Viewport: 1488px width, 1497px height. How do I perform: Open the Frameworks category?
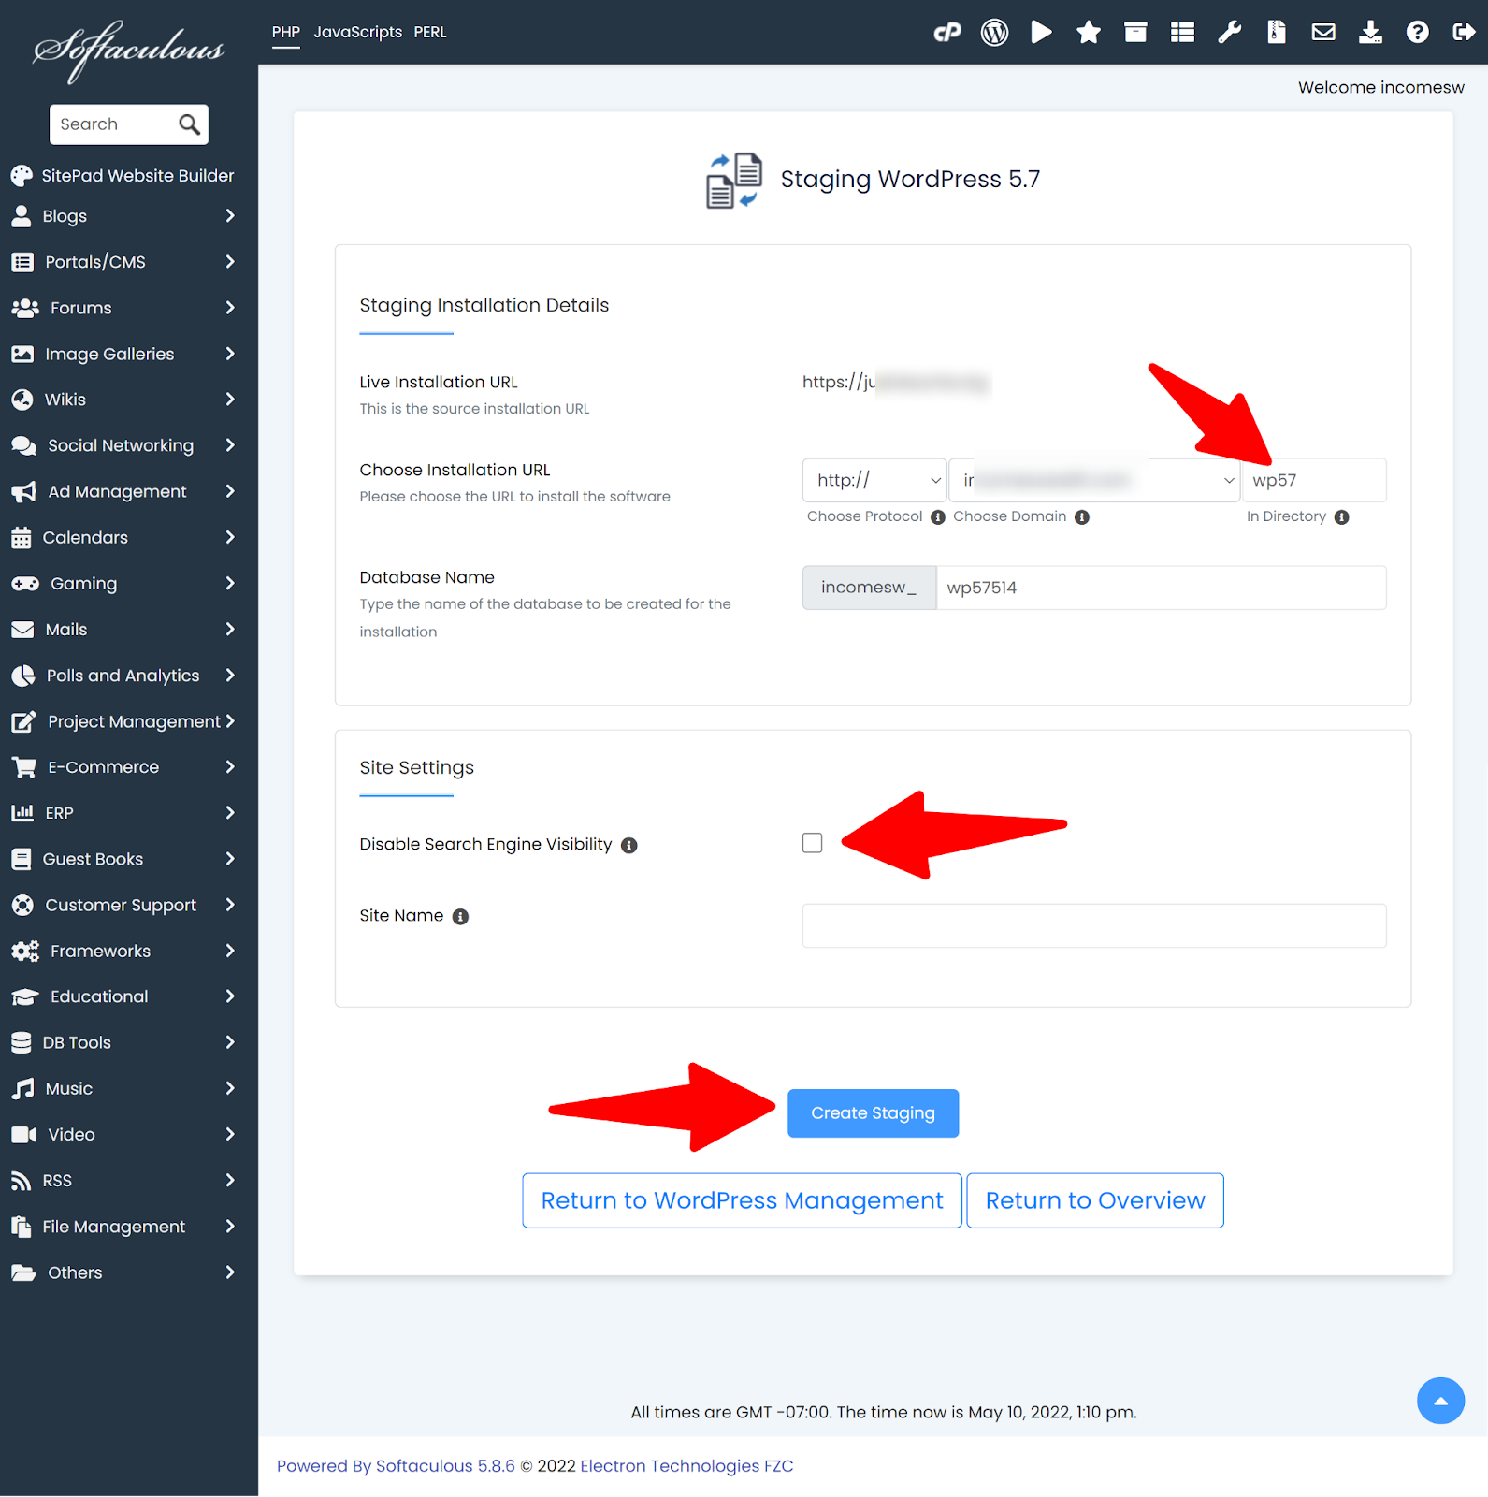click(123, 951)
